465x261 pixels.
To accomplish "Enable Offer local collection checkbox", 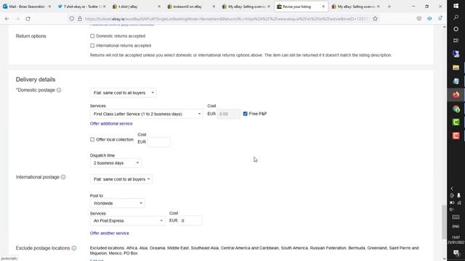I will tap(92, 139).
